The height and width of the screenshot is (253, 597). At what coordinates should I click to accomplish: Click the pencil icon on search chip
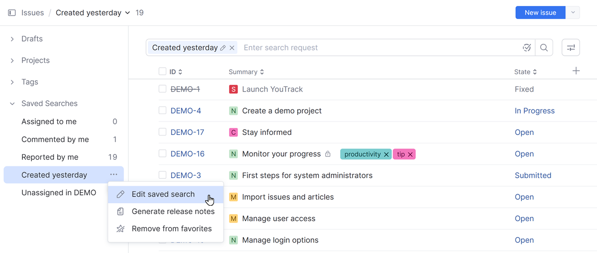tap(223, 48)
